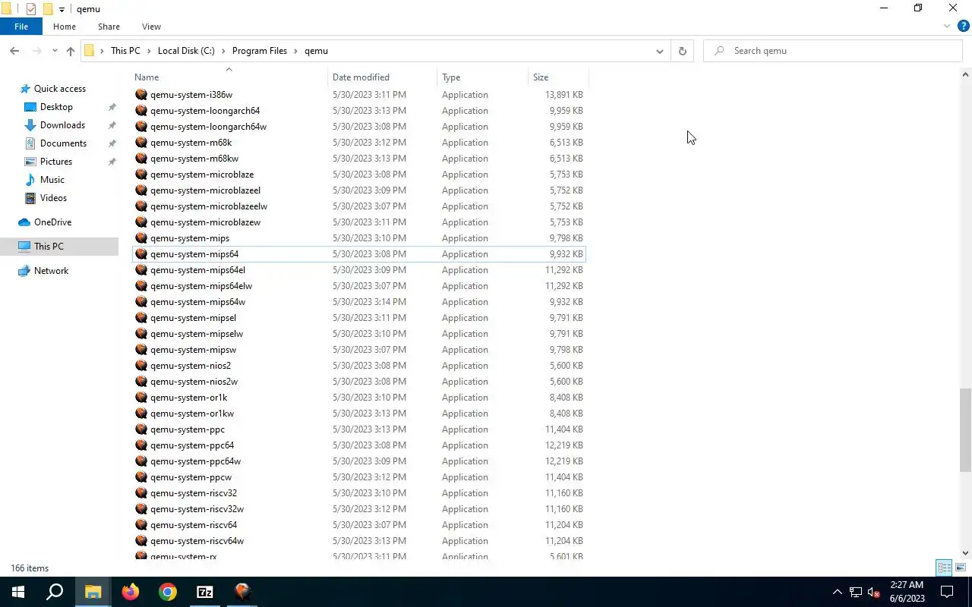Viewport: 972px width, 607px height.
Task: Go up one folder level
Action: click(x=71, y=51)
